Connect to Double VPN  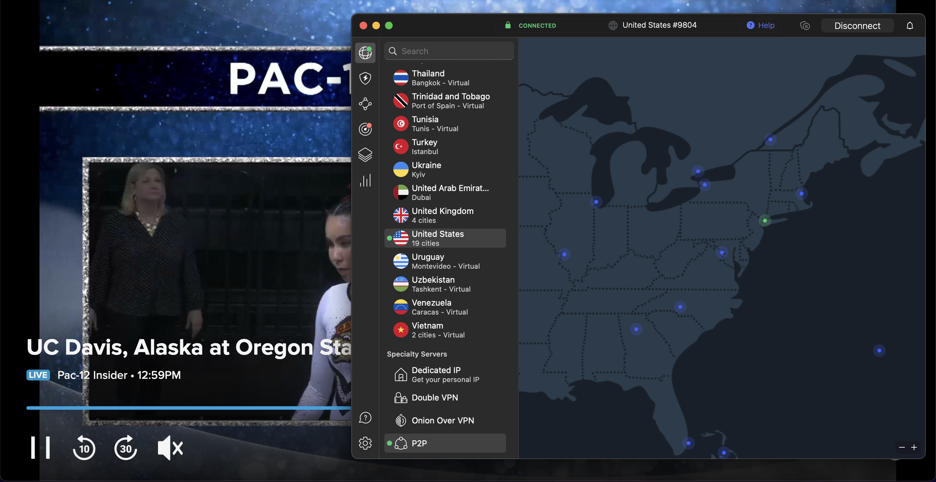445,397
